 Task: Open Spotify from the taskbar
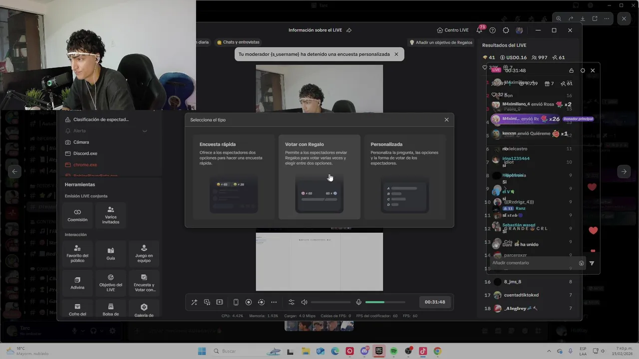(394, 351)
